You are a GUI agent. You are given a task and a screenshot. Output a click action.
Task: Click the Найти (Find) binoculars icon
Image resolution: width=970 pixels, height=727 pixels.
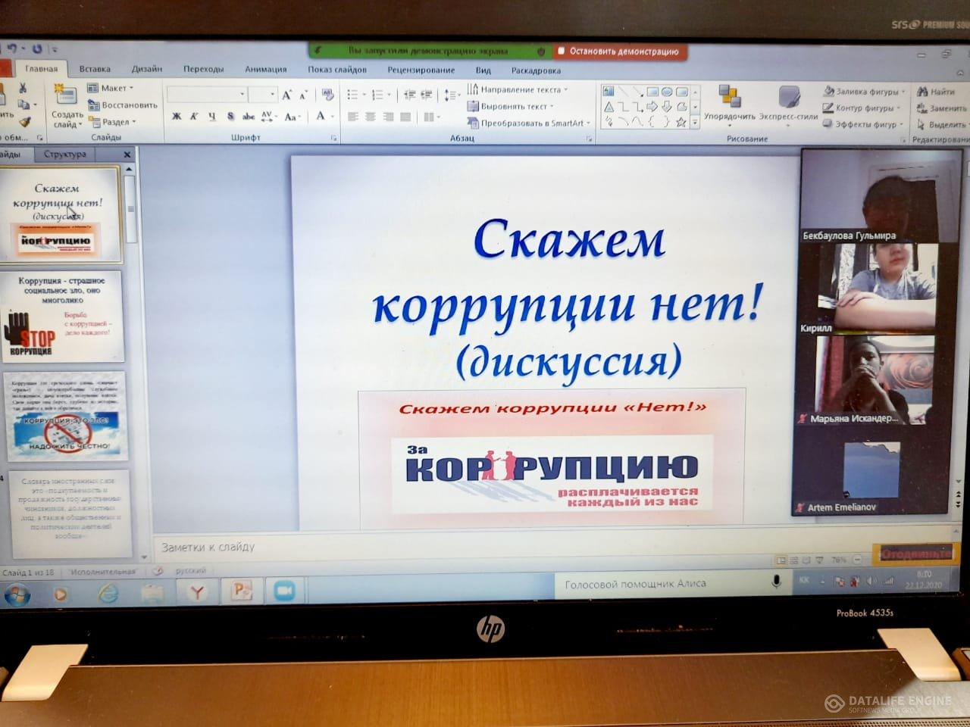922,92
